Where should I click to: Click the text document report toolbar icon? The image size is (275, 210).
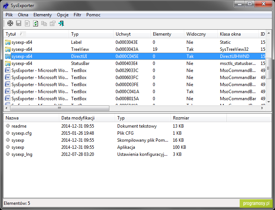(x=27, y=23)
